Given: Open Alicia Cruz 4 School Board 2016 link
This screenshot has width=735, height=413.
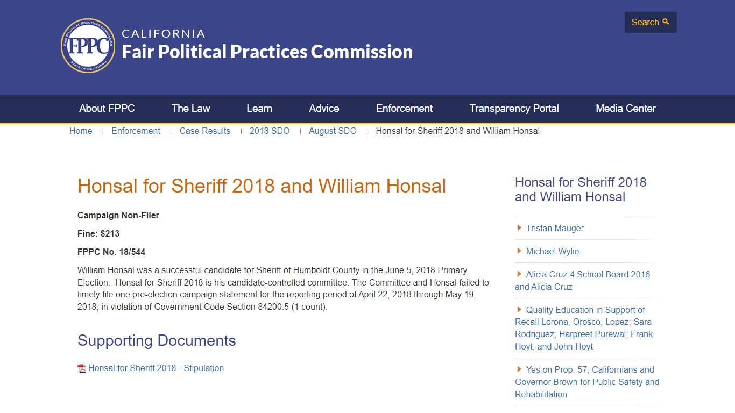Looking at the screenshot, I should [583, 280].
